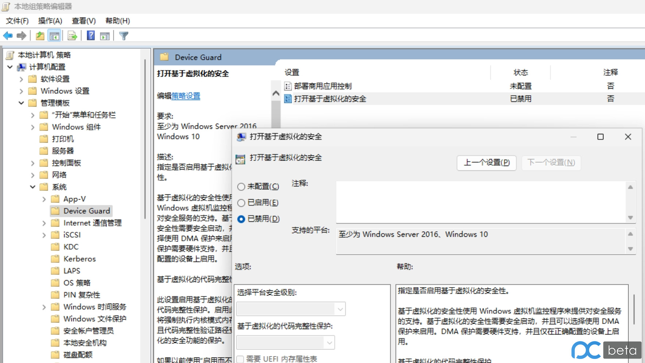Expand the Internet 通信管理 tree node
Viewport: 645px width, 363px height.
pos(44,223)
